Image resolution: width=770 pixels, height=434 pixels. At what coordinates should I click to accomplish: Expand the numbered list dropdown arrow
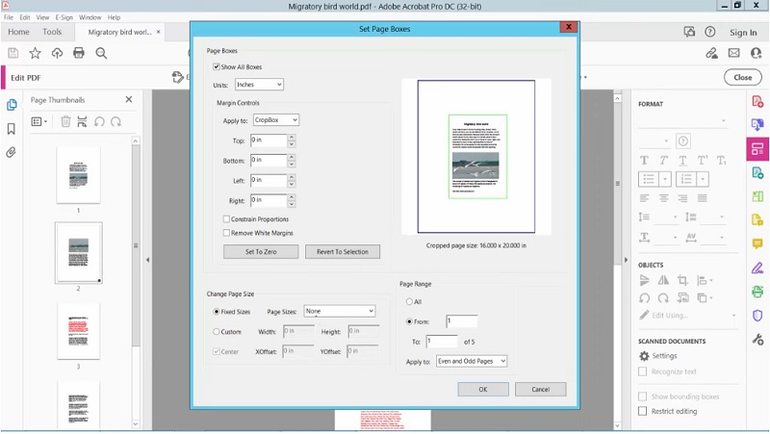(x=703, y=179)
